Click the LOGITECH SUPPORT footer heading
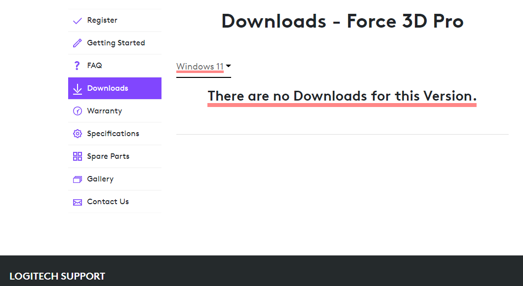The image size is (523, 286). [x=57, y=276]
